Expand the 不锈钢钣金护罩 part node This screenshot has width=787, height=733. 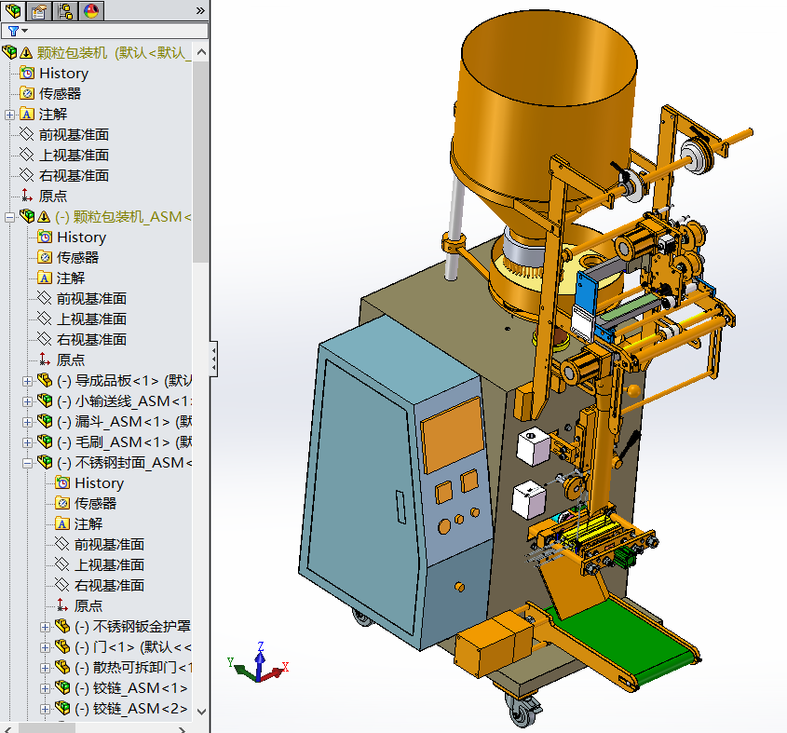[46, 627]
